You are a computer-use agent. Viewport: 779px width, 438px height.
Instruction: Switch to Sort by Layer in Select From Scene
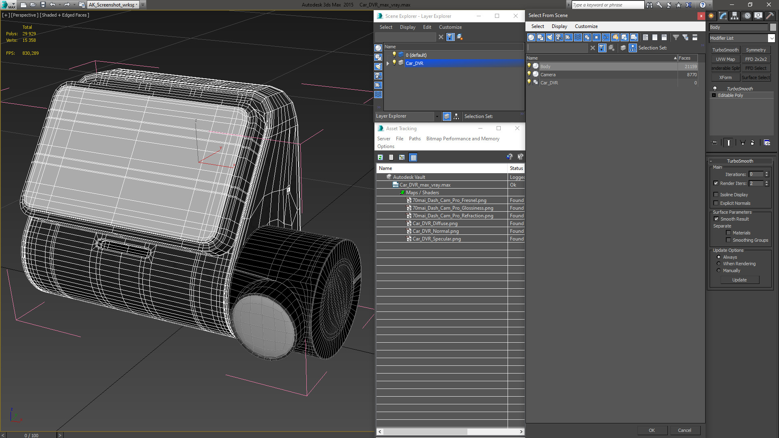point(623,48)
